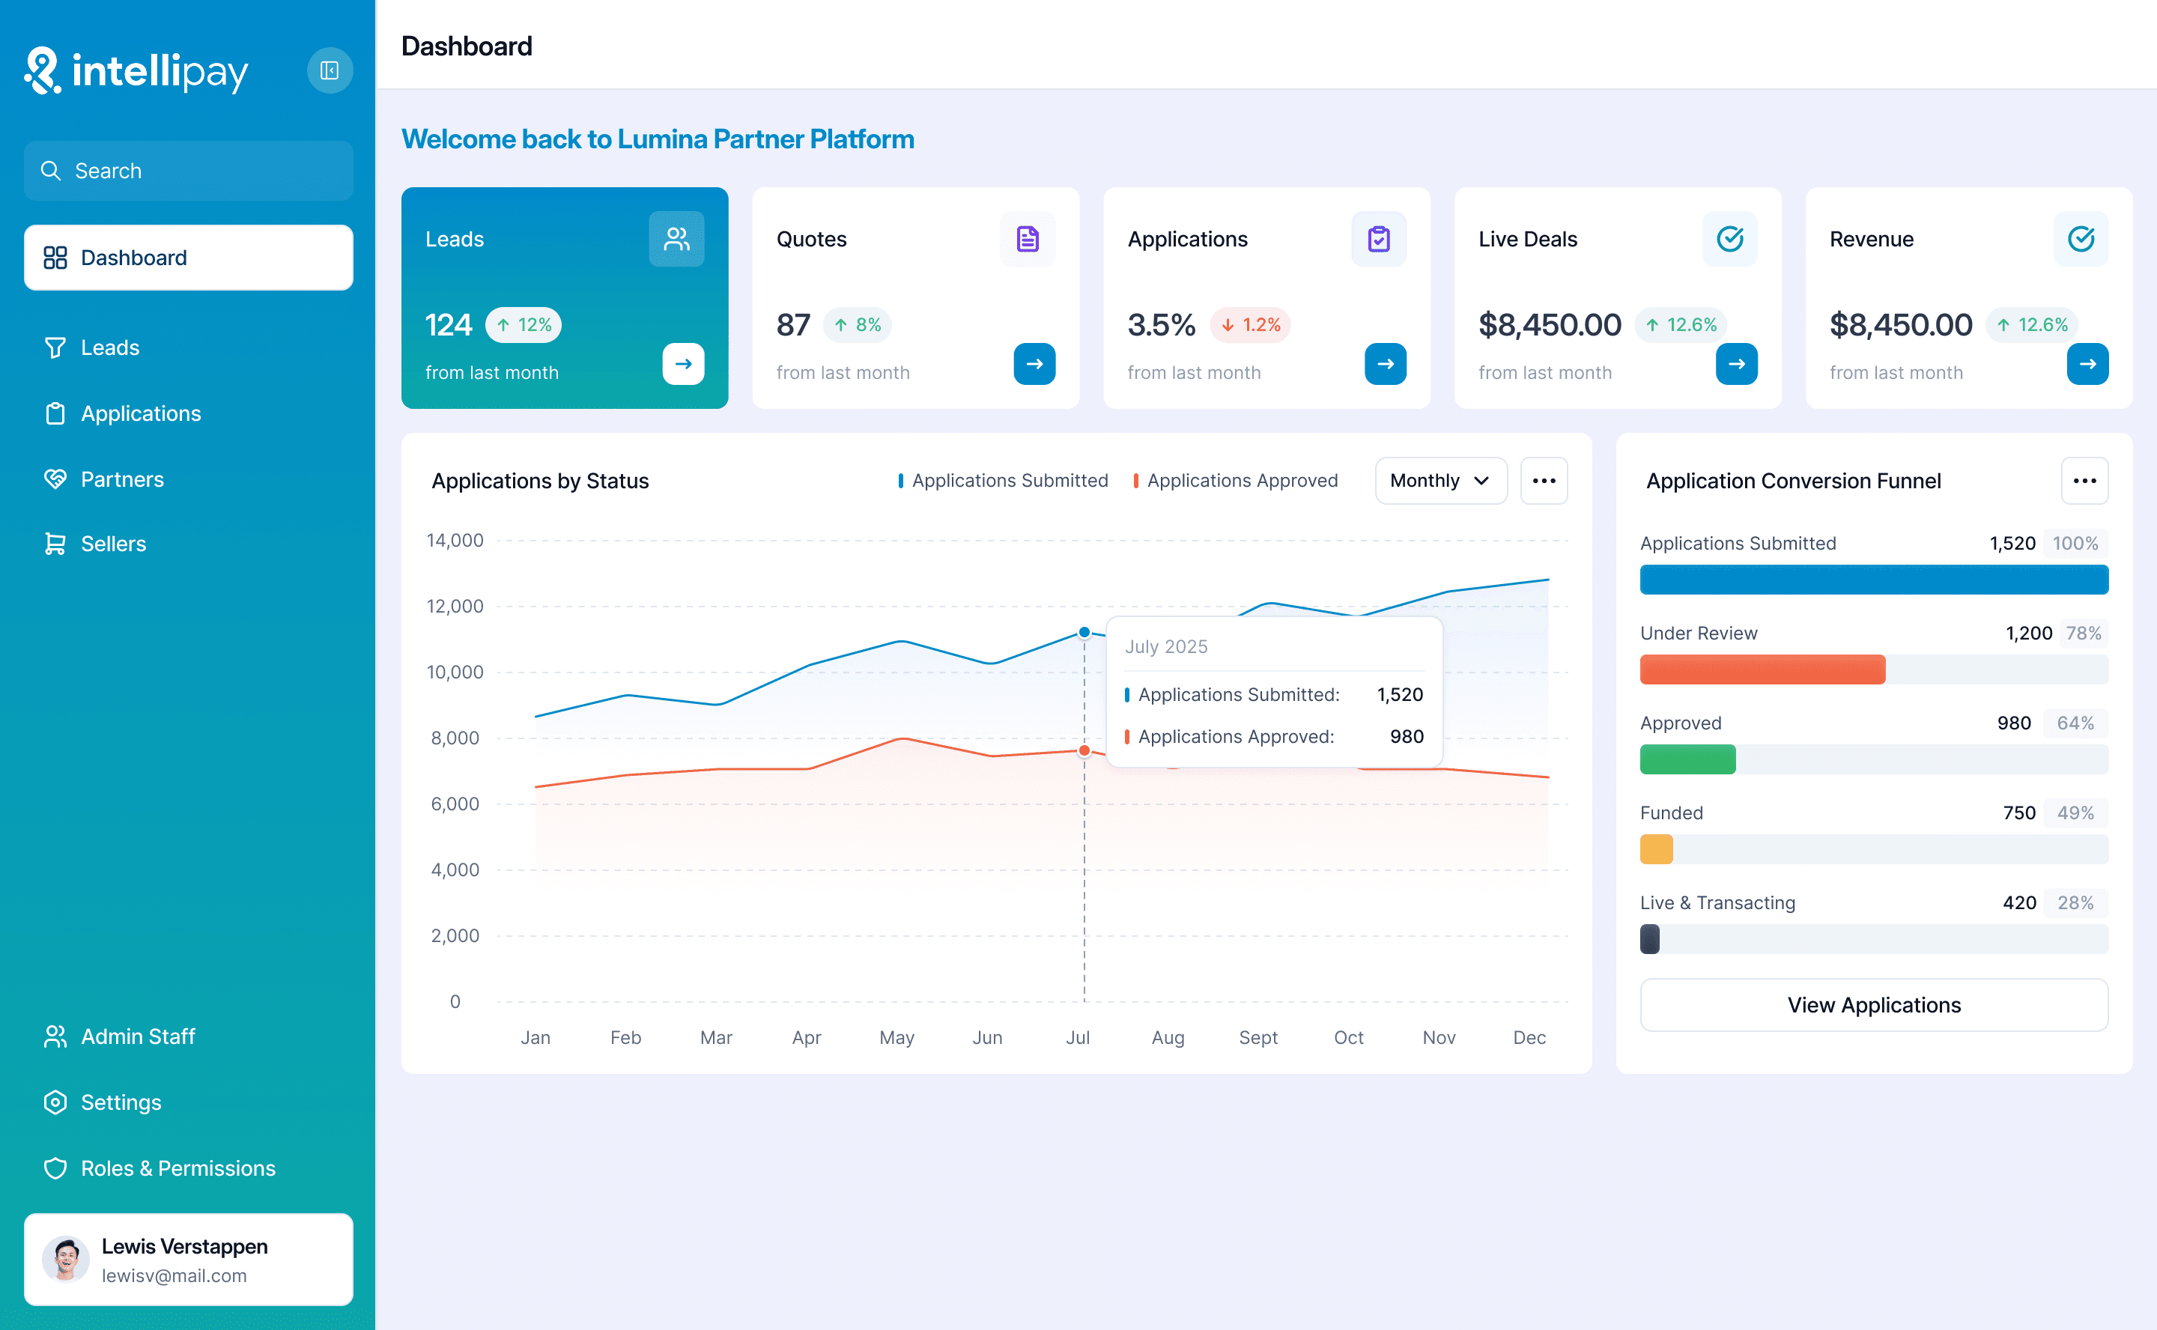The width and height of the screenshot is (2157, 1330).
Task: Open the Monthly period dropdown
Action: click(1440, 480)
